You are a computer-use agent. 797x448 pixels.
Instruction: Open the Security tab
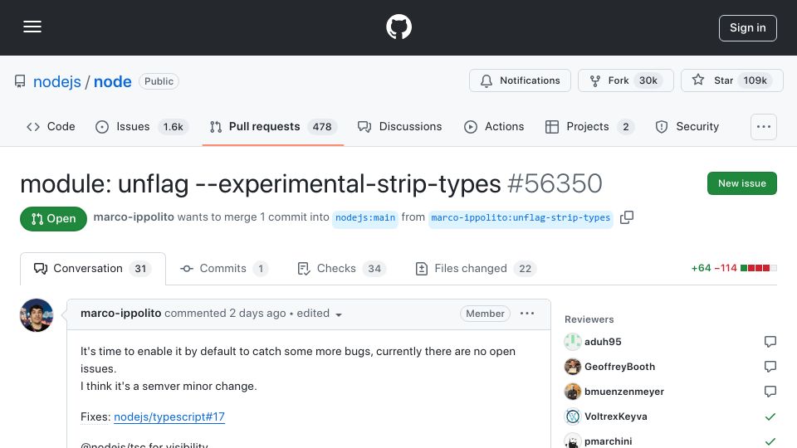[x=687, y=126]
